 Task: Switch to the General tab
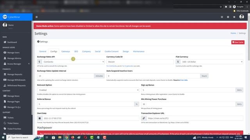click(x=43, y=51)
